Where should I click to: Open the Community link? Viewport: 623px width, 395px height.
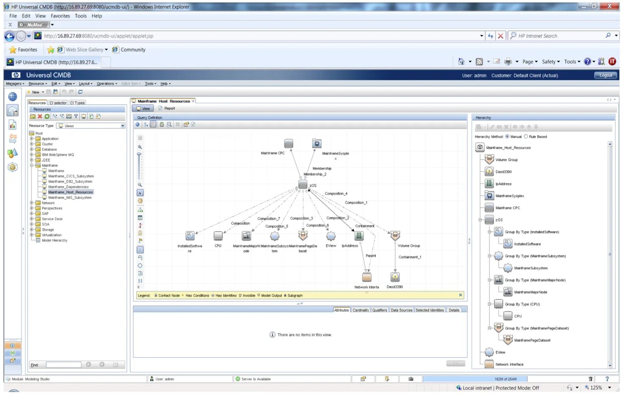pyautogui.click(x=129, y=50)
